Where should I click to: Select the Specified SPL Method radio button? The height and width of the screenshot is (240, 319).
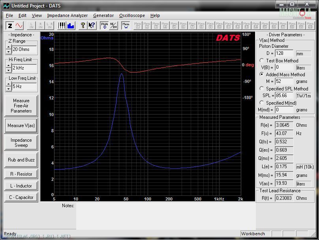point(262,88)
